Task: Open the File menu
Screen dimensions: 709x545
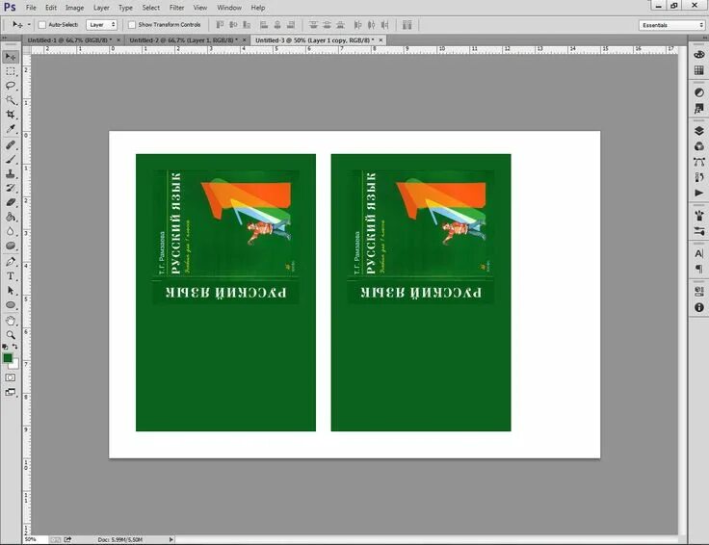Action: pyautogui.click(x=31, y=8)
